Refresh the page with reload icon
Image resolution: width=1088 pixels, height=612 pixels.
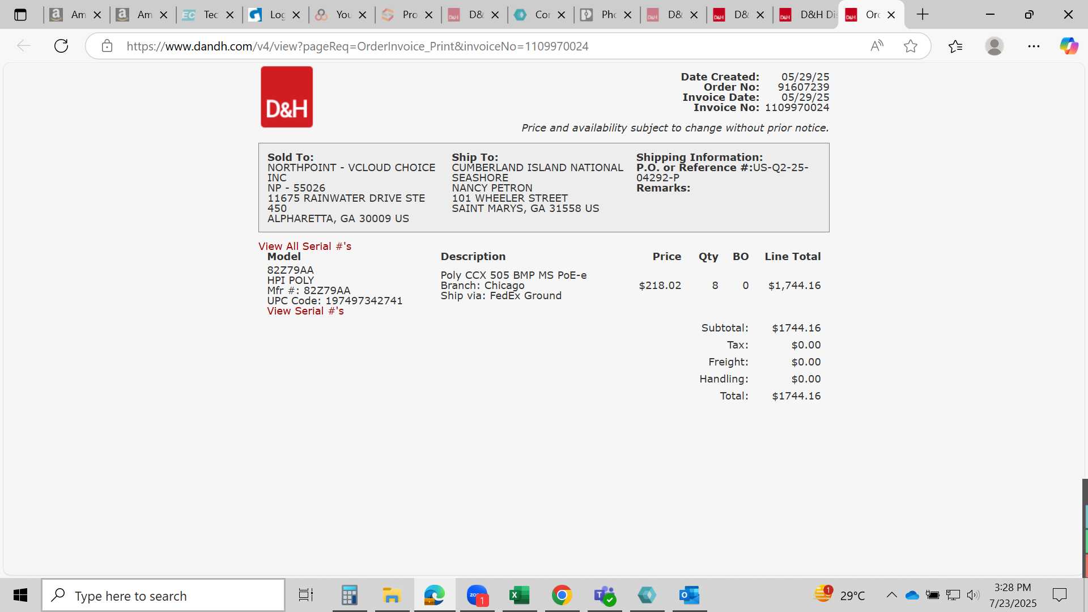pos(61,46)
